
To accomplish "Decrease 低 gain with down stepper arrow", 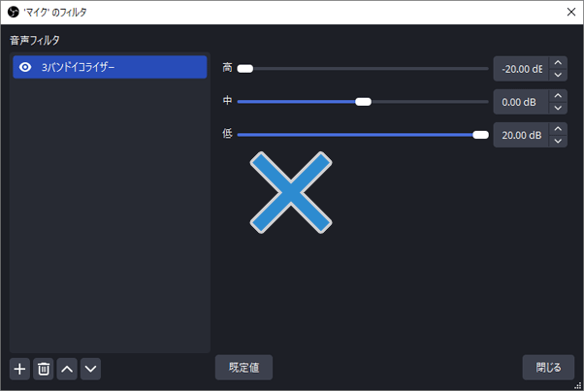I will 558,141.
